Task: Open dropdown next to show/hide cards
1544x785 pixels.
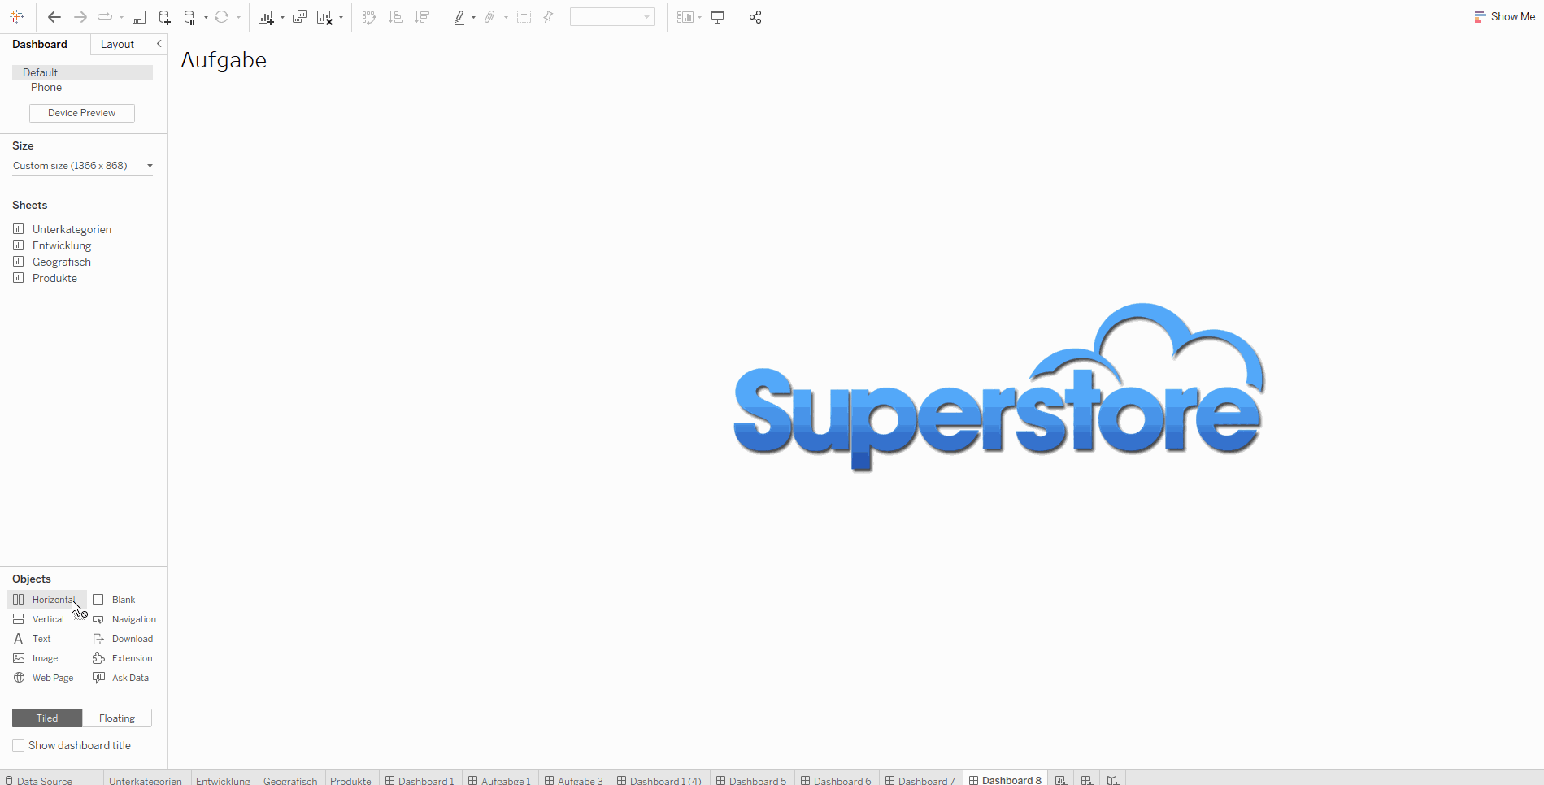Action: [699, 18]
